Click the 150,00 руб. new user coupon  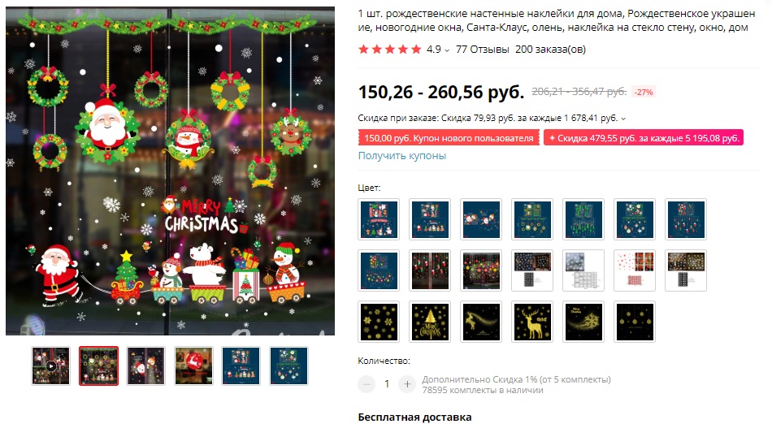tap(449, 138)
